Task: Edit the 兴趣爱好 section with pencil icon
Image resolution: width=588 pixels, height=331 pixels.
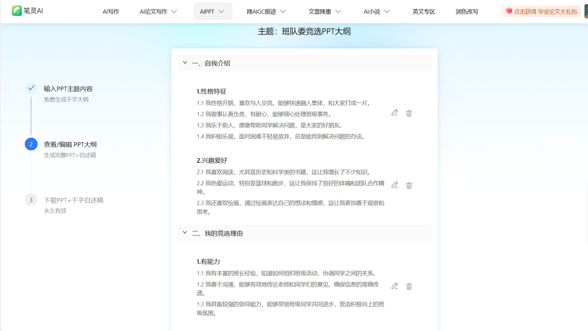Action: click(x=395, y=185)
